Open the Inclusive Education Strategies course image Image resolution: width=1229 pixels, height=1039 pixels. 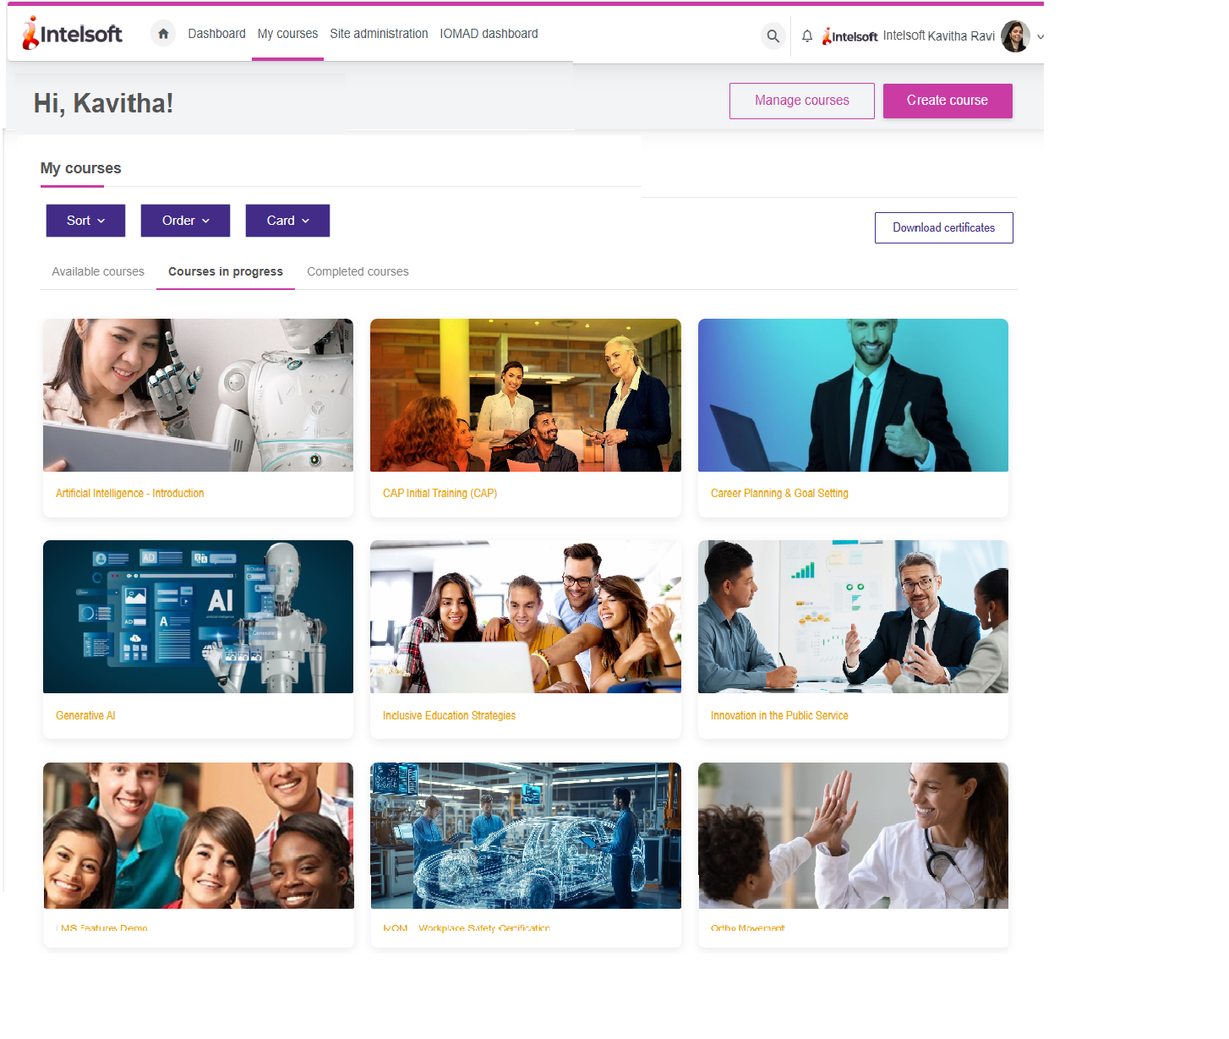tap(526, 616)
